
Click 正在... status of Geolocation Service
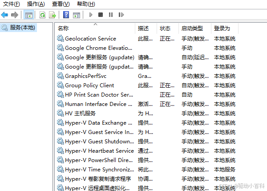[x=167, y=39]
